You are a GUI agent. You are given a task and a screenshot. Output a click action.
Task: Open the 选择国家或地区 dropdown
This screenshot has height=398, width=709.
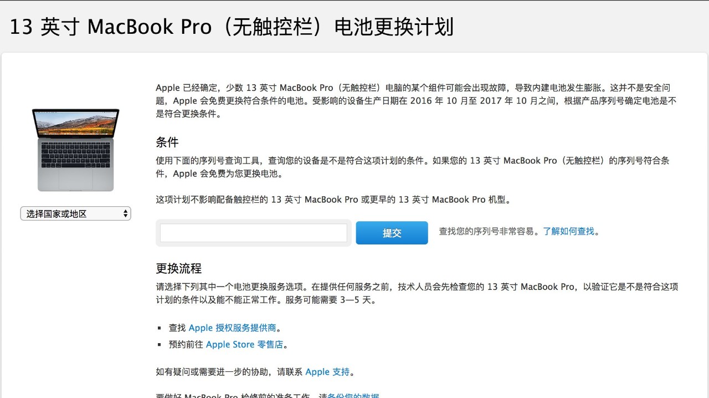[75, 213]
